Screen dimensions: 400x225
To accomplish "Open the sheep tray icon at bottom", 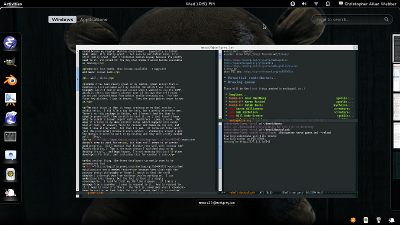I will tap(391, 220).
